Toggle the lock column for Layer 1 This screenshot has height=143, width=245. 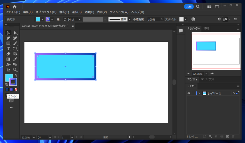click(193, 93)
